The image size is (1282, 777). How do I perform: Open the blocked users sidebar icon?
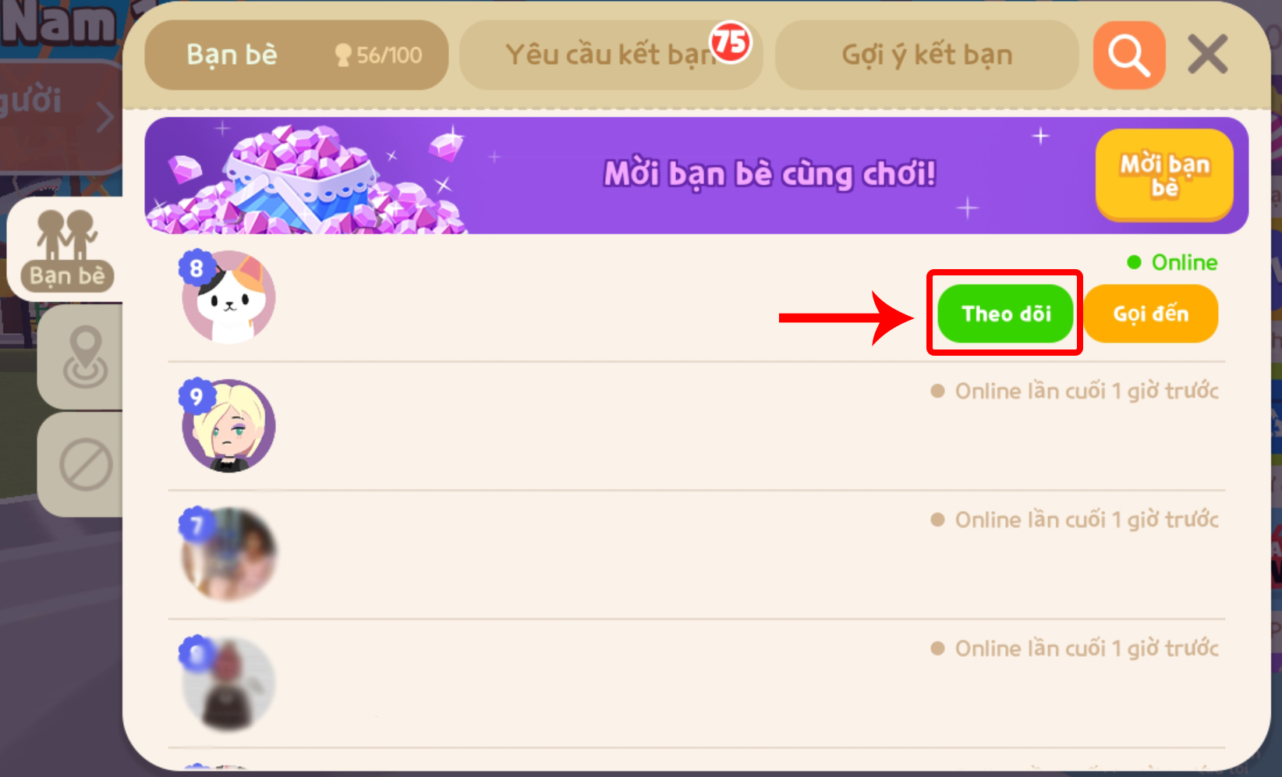(85, 464)
